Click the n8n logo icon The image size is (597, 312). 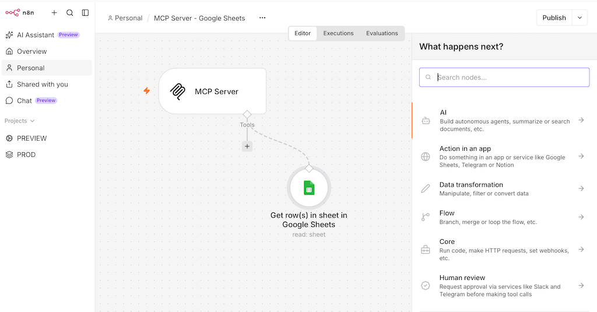(x=13, y=13)
